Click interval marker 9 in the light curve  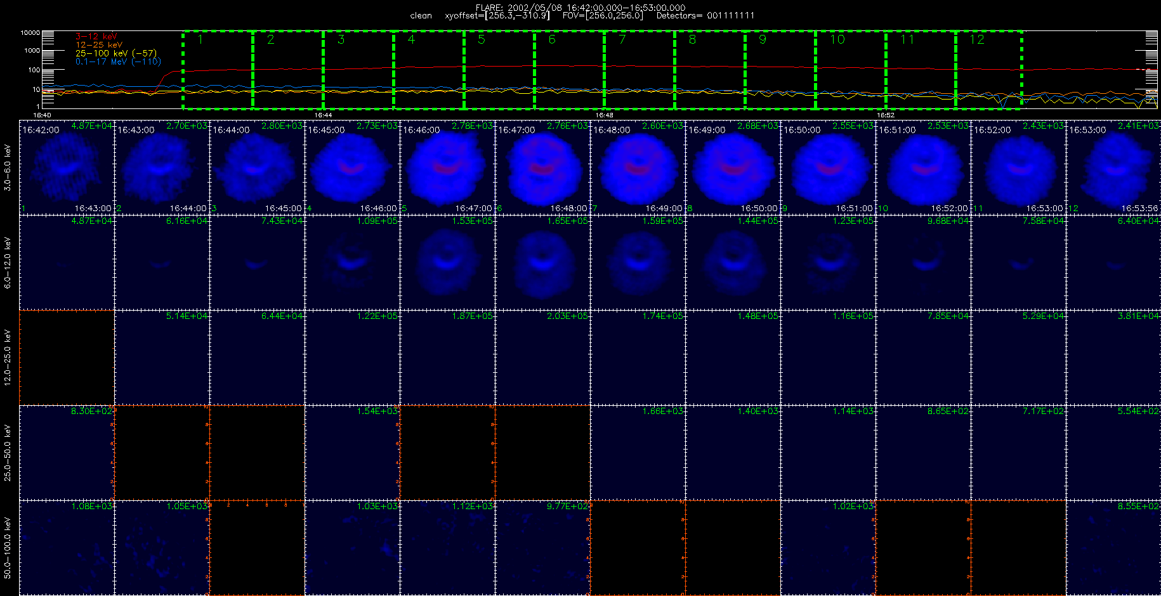[x=763, y=40]
